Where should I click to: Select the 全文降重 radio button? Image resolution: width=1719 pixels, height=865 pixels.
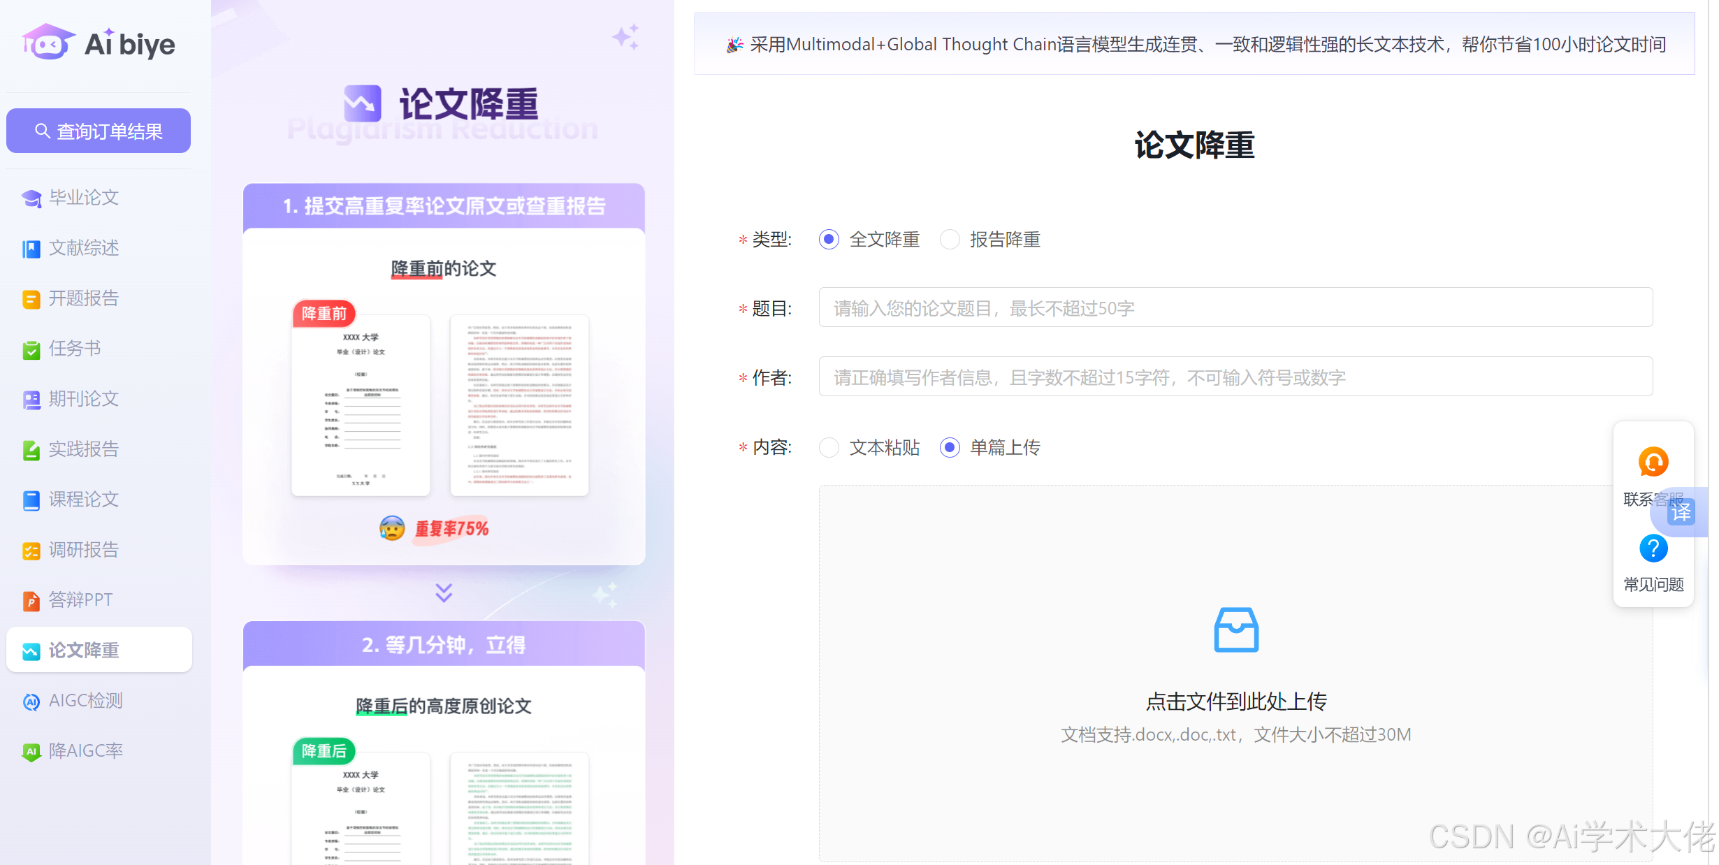829,240
